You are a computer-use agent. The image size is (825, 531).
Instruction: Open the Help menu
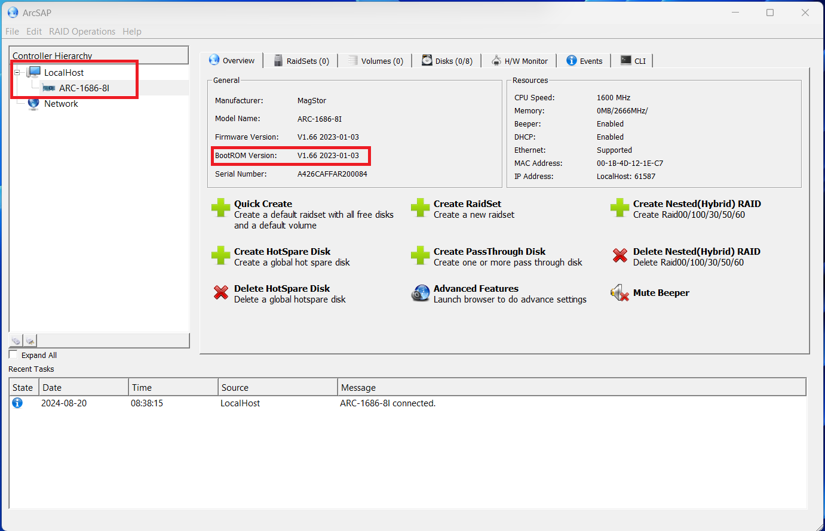tap(132, 32)
